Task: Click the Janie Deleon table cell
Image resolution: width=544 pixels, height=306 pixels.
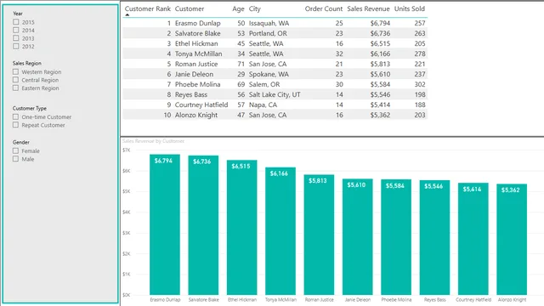Action: [194, 74]
